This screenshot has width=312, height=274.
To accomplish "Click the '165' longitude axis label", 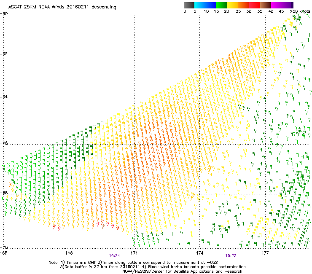I will (x=4, y=253).
